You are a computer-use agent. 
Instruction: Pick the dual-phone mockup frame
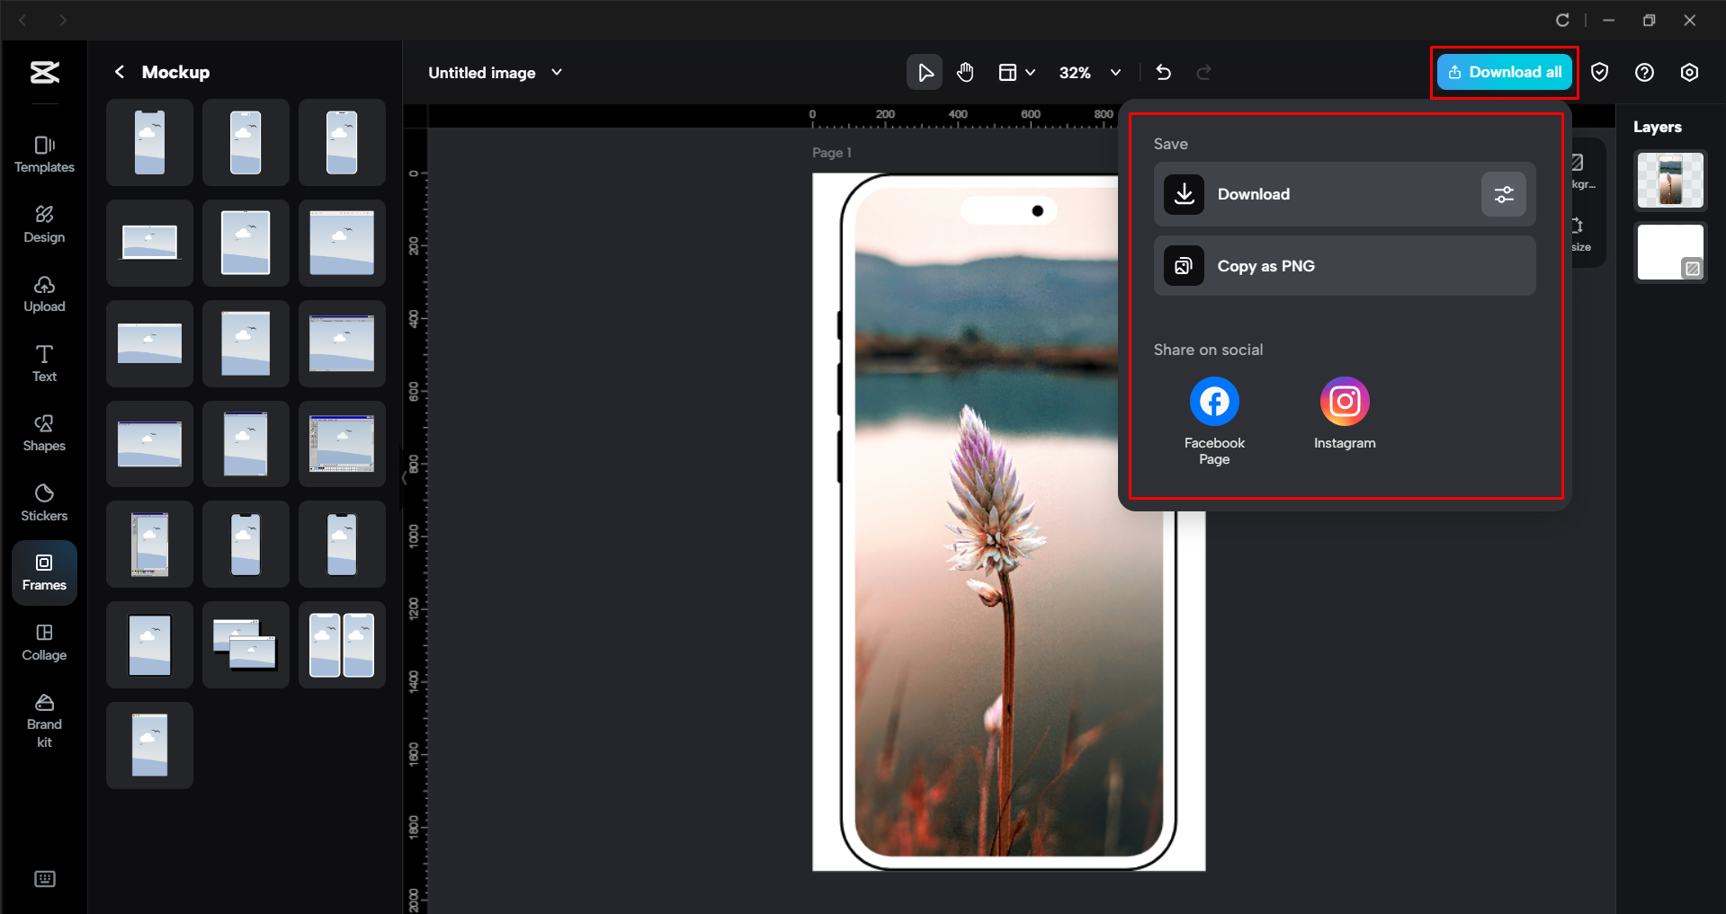click(x=342, y=644)
